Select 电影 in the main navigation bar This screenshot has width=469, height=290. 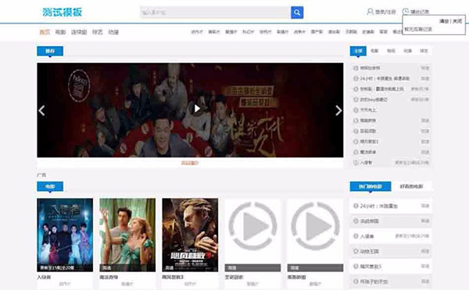click(60, 32)
